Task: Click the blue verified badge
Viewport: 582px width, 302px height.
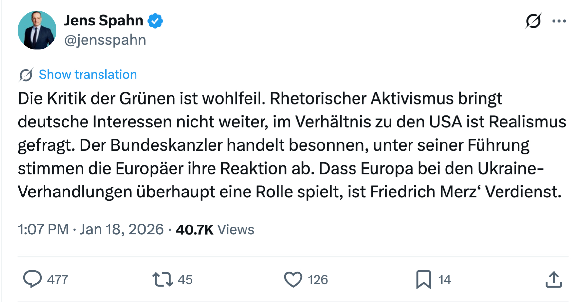Action: point(155,21)
